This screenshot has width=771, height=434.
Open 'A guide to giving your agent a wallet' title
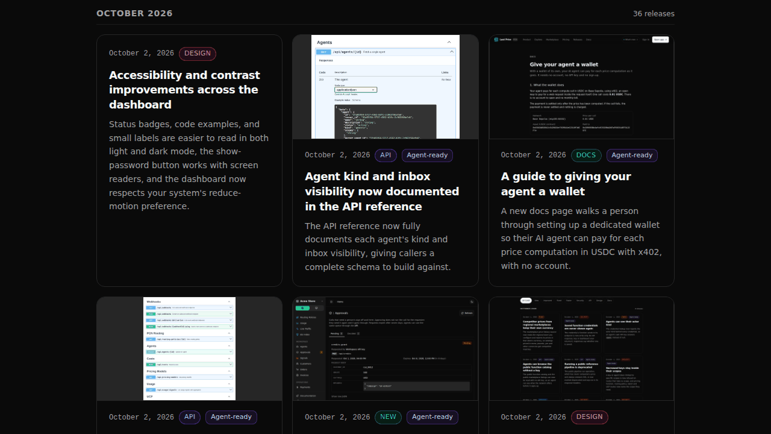566,184
